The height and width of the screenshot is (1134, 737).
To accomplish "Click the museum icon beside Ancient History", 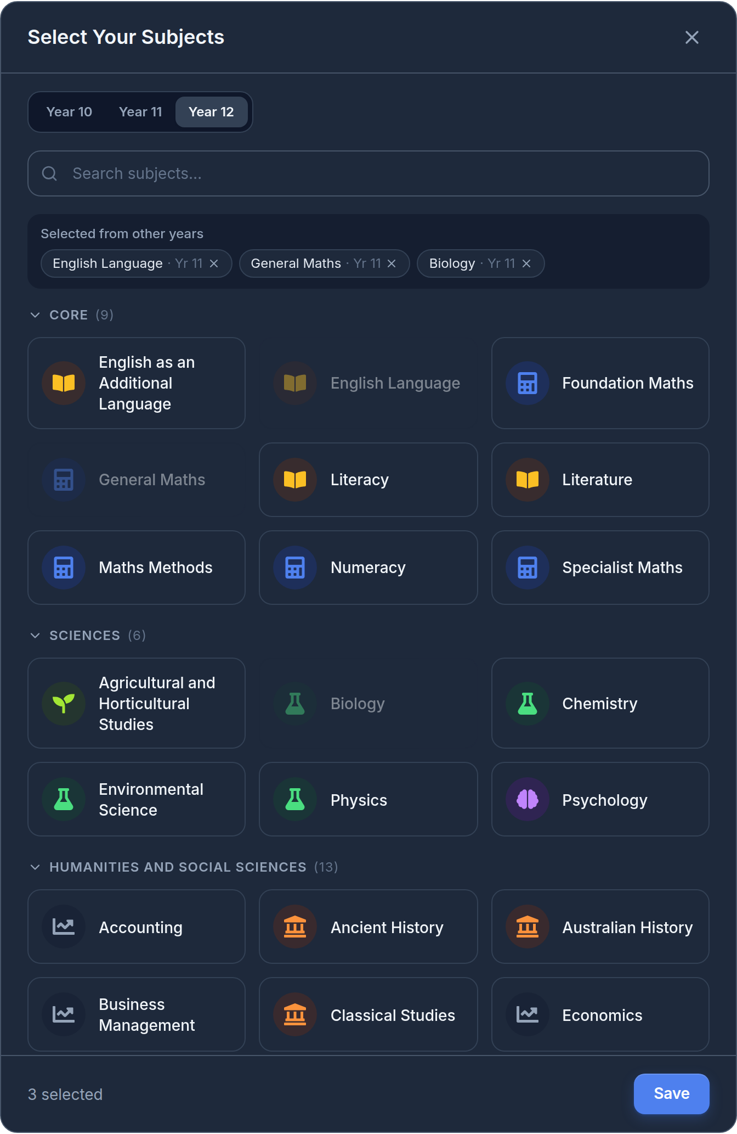I will click(x=295, y=927).
